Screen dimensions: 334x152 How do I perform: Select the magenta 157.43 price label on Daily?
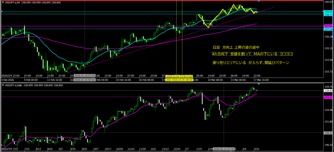click(x=328, y=97)
